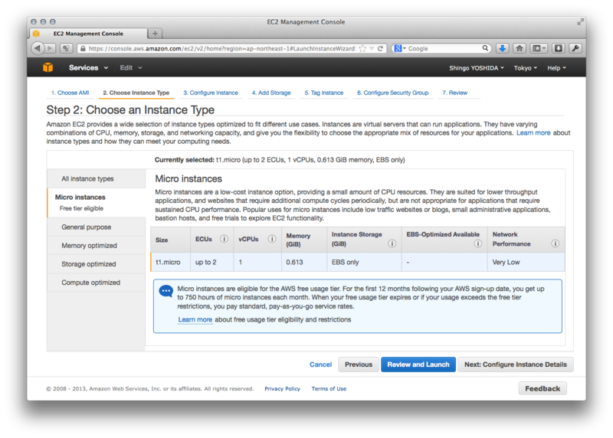Go to step 4 Add Storage

[271, 93]
